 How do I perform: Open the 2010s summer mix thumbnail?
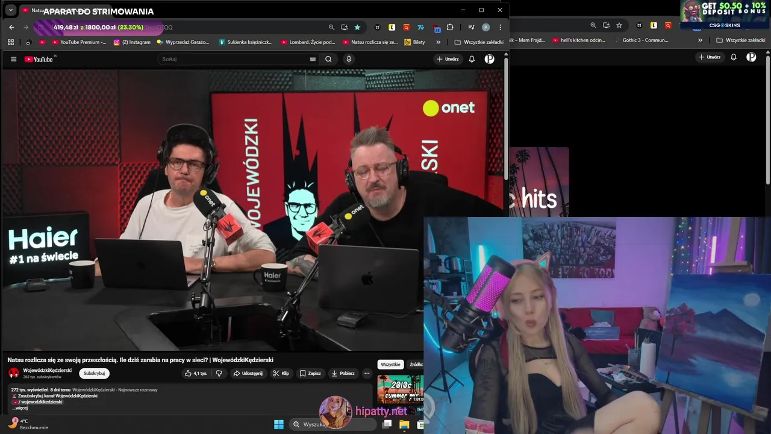click(x=400, y=389)
